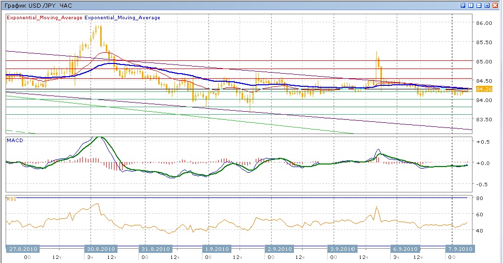Close the USD/JPY chart window

[495, 5]
